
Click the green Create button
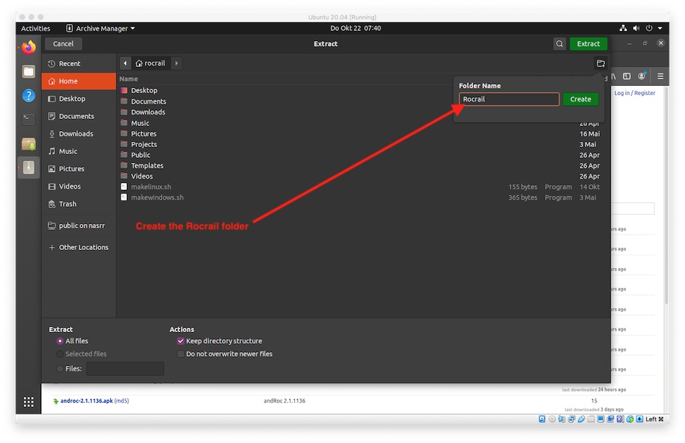tap(580, 99)
